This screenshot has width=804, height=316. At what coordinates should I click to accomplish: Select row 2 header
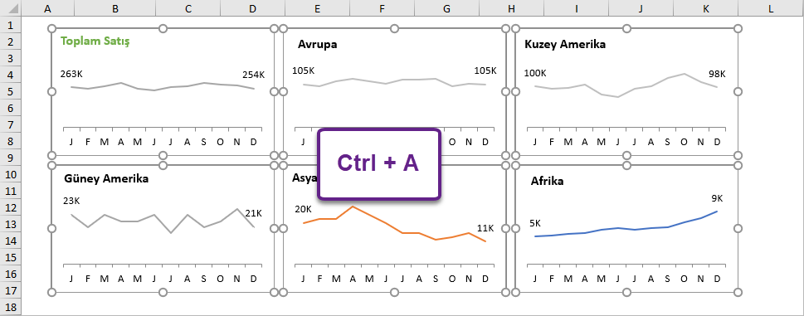pos(12,41)
